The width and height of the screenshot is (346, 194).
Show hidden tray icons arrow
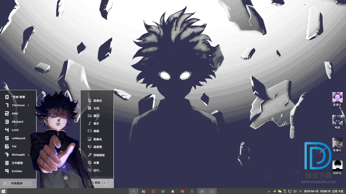[269, 191]
